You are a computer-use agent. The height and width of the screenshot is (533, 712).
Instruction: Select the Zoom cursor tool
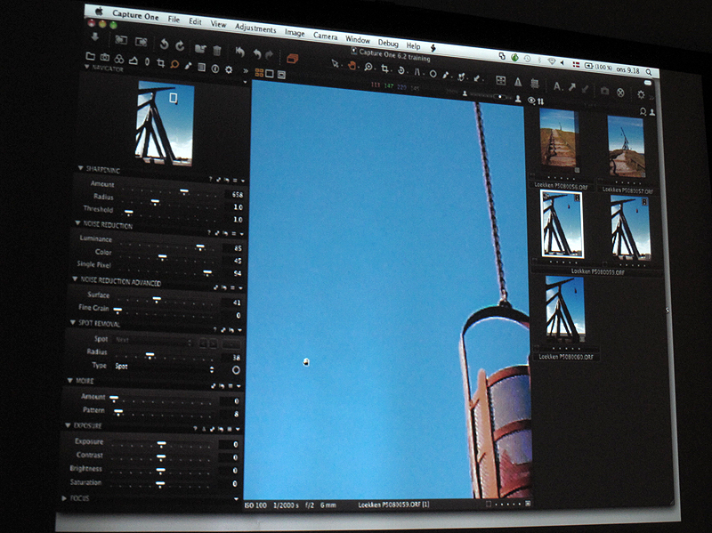(x=368, y=68)
